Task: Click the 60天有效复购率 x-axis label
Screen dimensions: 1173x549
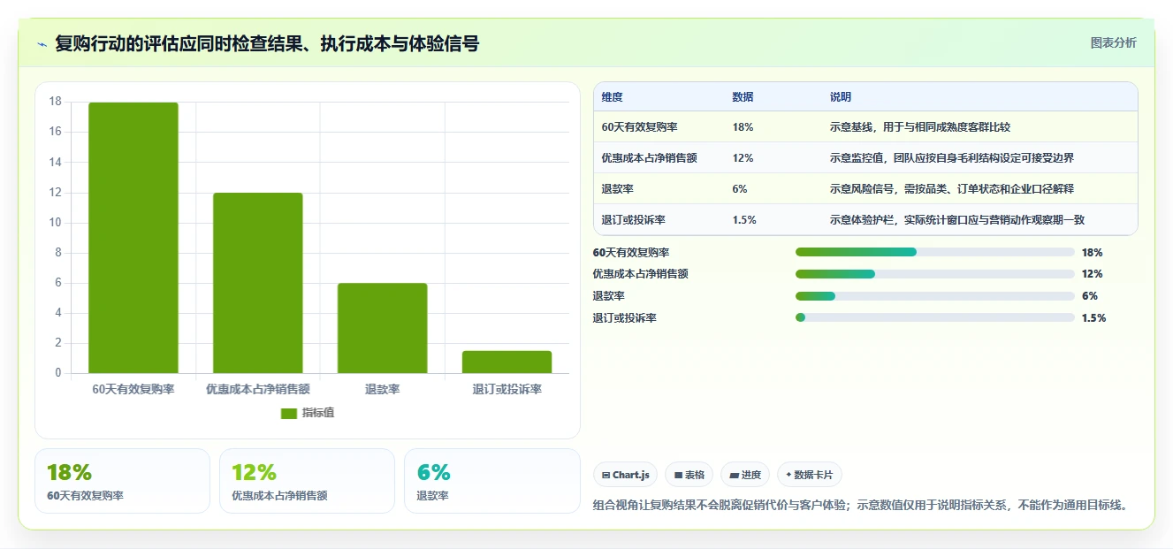Action: point(133,389)
